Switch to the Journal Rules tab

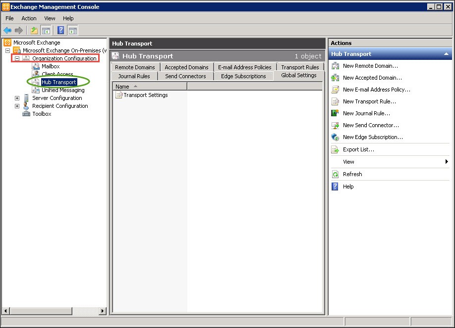coord(134,76)
